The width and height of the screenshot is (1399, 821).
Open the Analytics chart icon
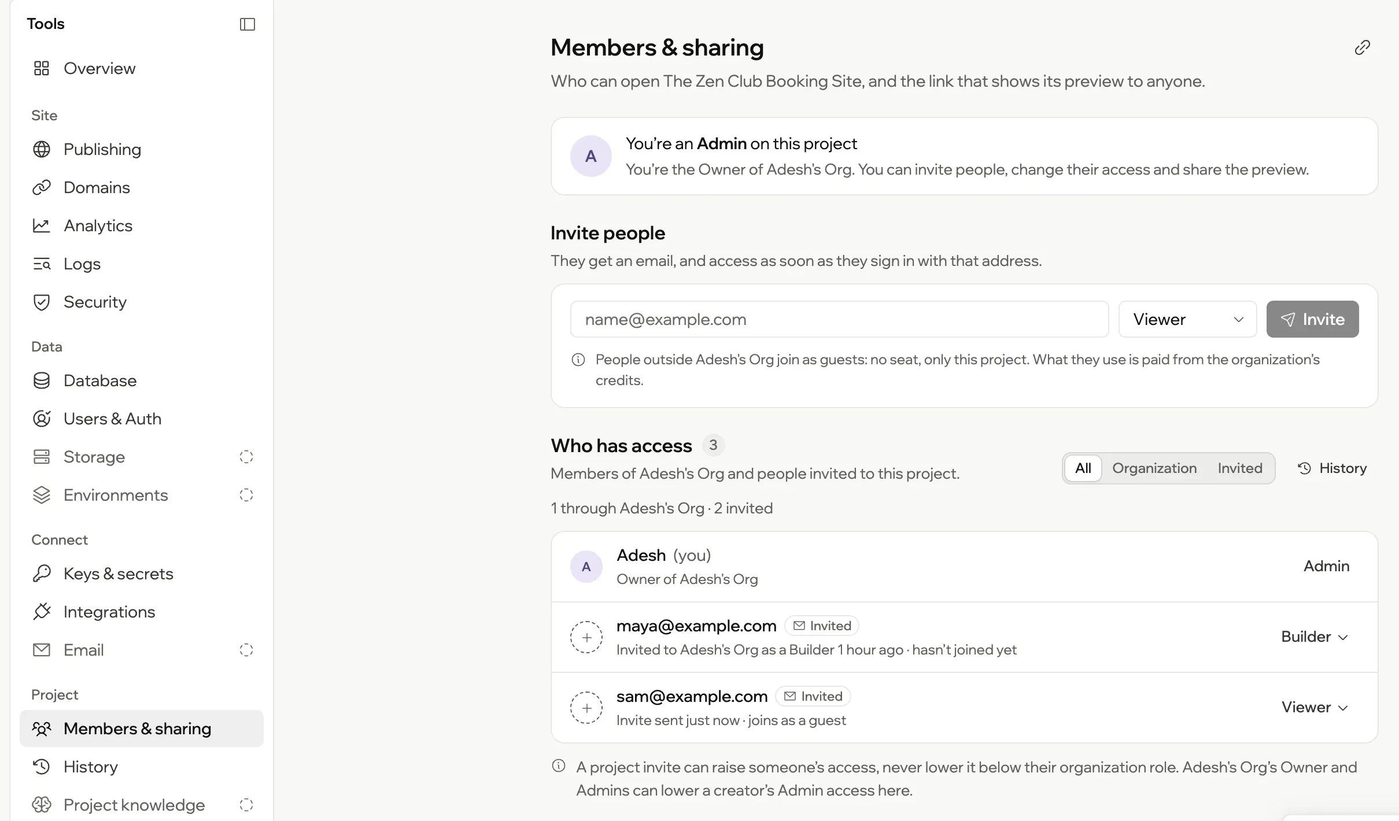[42, 225]
